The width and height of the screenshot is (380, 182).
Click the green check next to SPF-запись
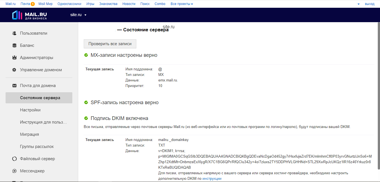point(86,102)
